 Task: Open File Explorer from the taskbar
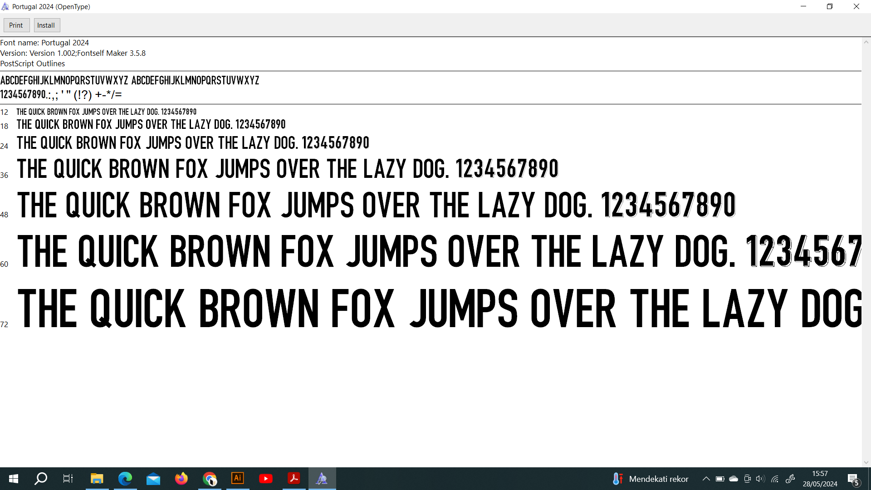tap(97, 479)
